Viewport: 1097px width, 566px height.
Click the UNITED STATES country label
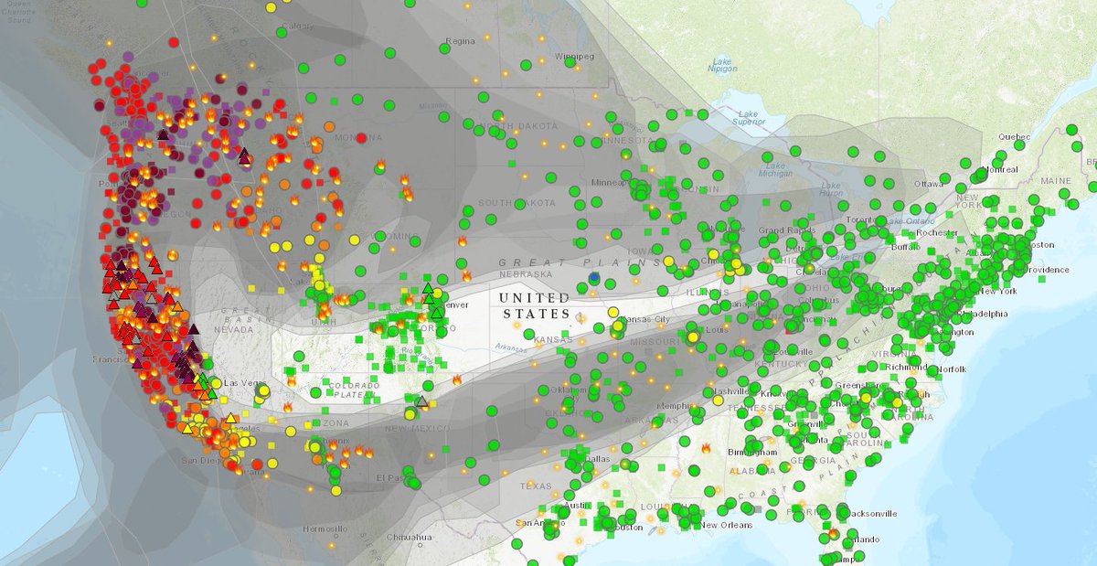click(535, 306)
